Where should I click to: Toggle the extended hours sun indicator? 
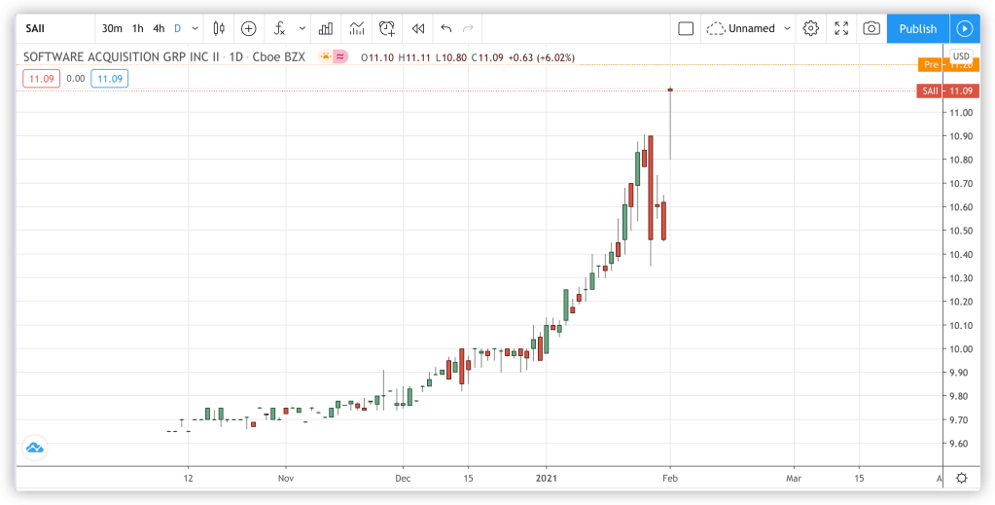[324, 57]
